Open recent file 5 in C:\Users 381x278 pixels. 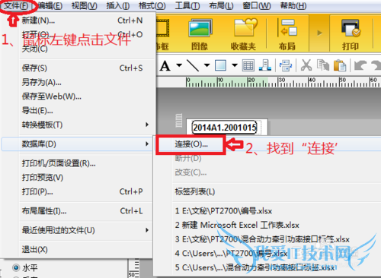click(255, 267)
